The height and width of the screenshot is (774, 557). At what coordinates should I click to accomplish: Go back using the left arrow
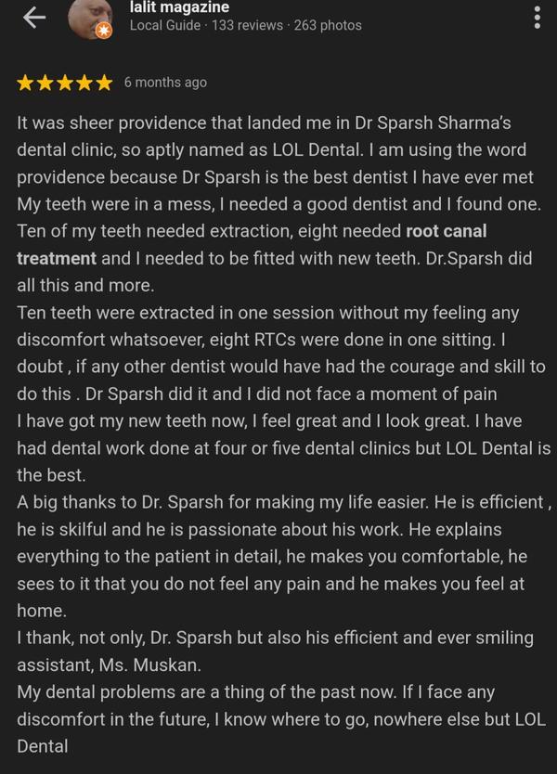click(34, 19)
